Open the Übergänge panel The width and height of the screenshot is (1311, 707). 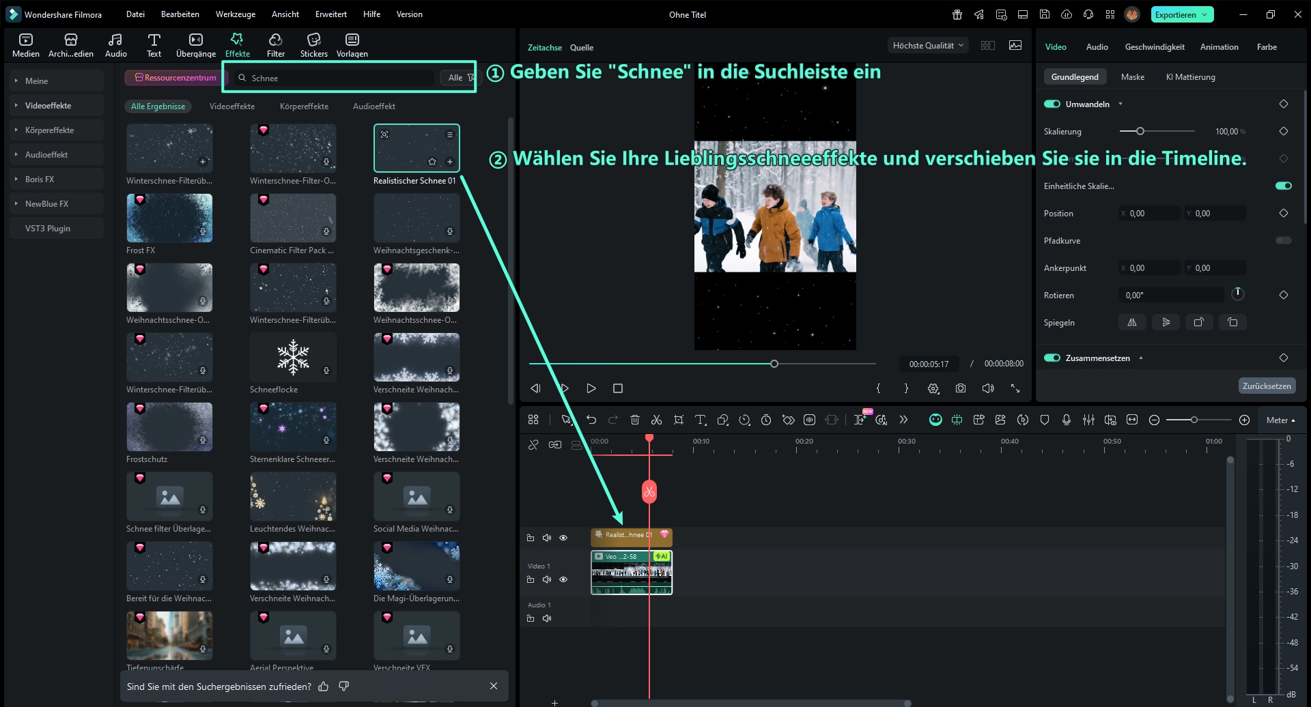click(195, 44)
